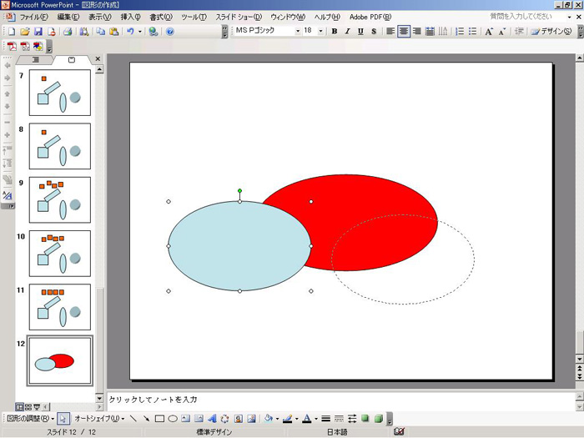This screenshot has height=438, width=584.
Task: Close the slide thumbnail pane
Action: 98,59
